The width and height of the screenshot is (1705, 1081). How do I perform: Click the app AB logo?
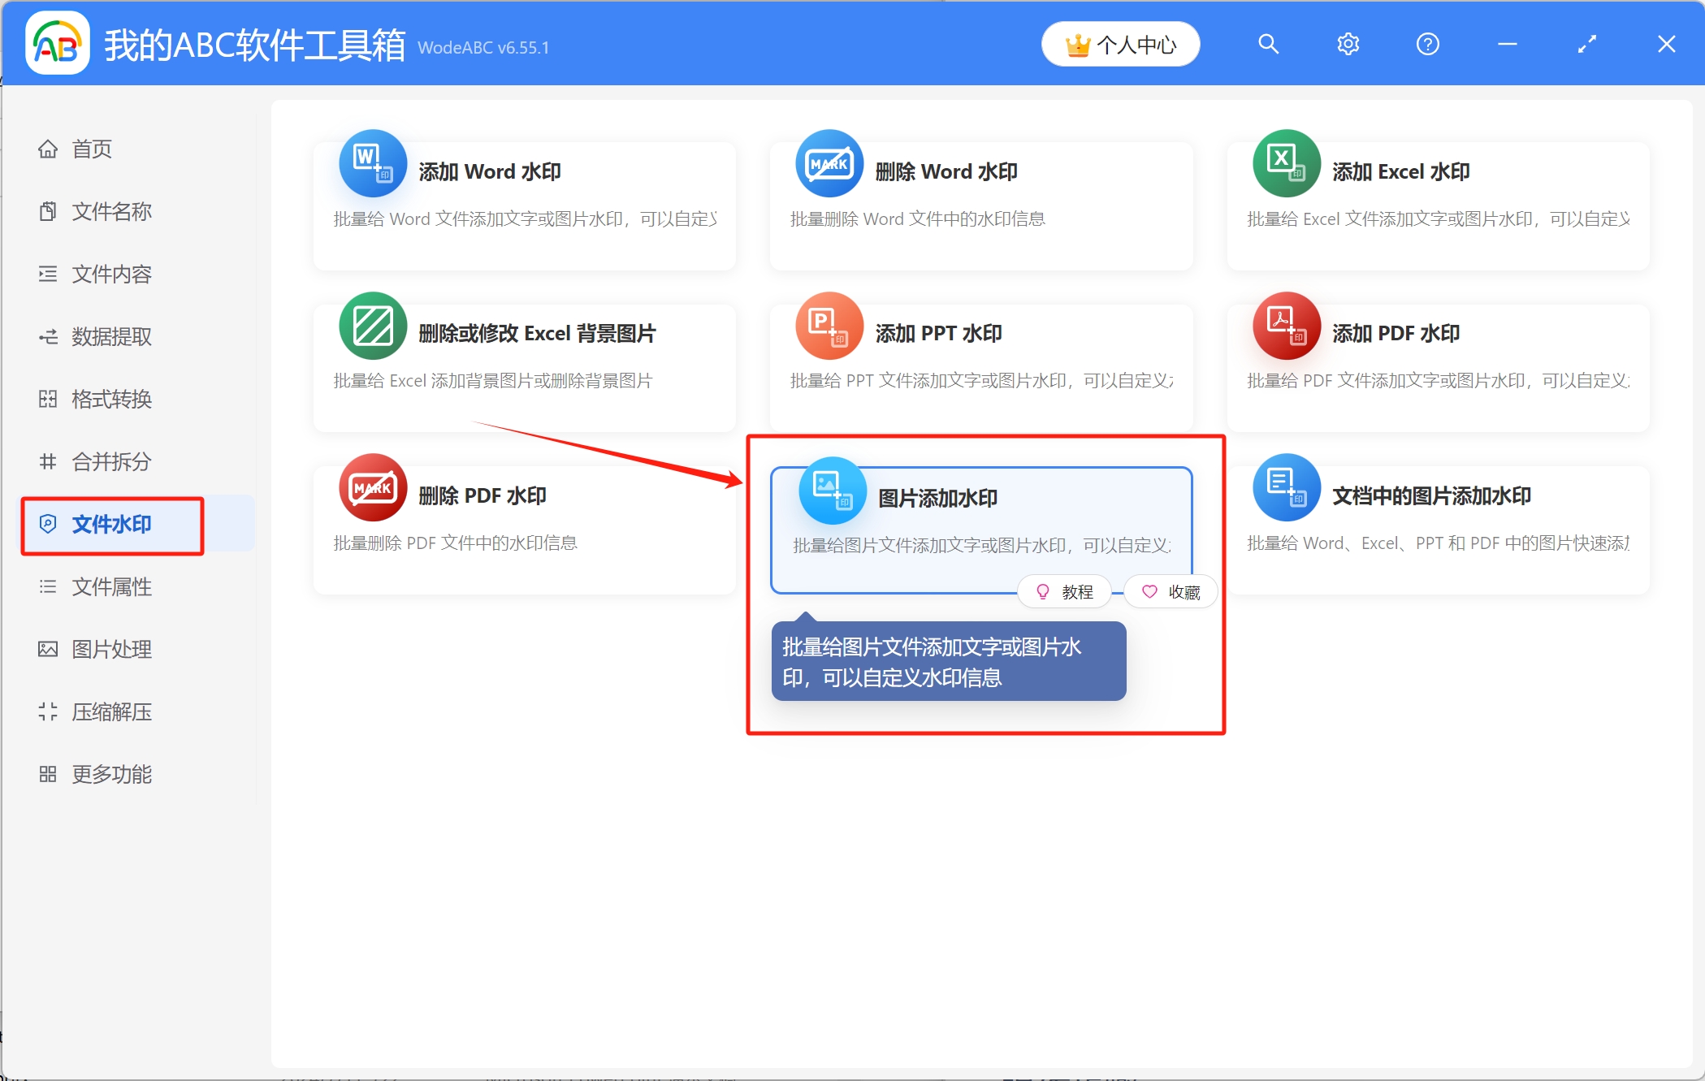pyautogui.click(x=57, y=44)
